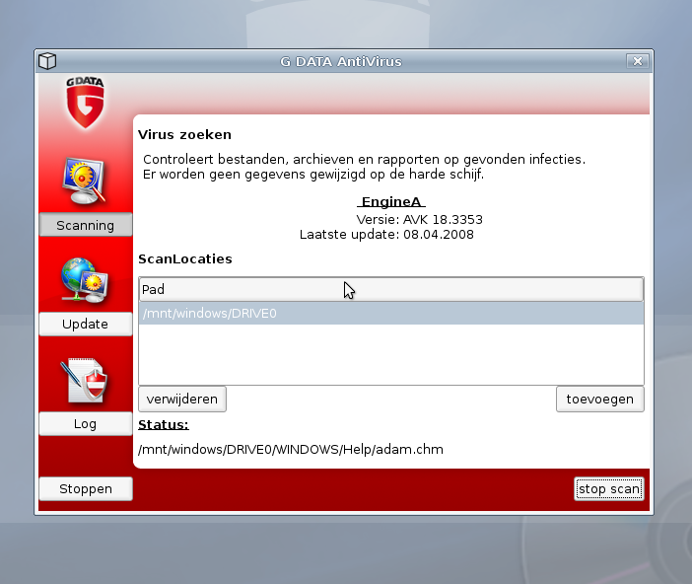Click the Pad column header
692x584 pixels.
(x=391, y=289)
